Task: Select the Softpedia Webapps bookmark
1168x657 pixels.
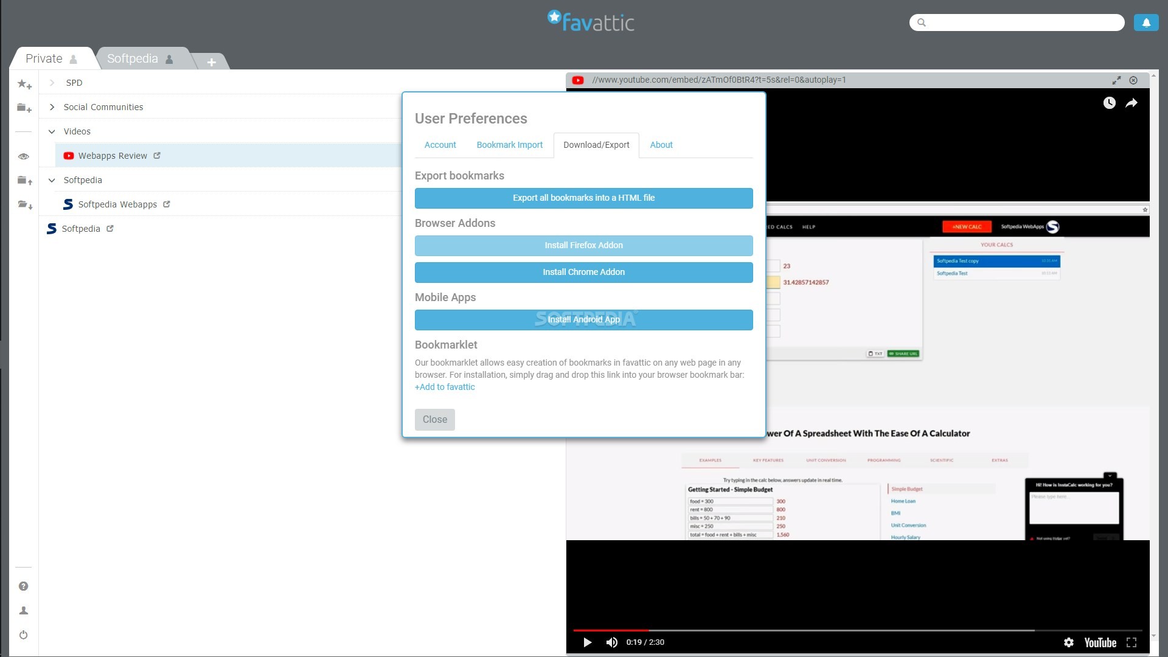Action: (x=117, y=204)
